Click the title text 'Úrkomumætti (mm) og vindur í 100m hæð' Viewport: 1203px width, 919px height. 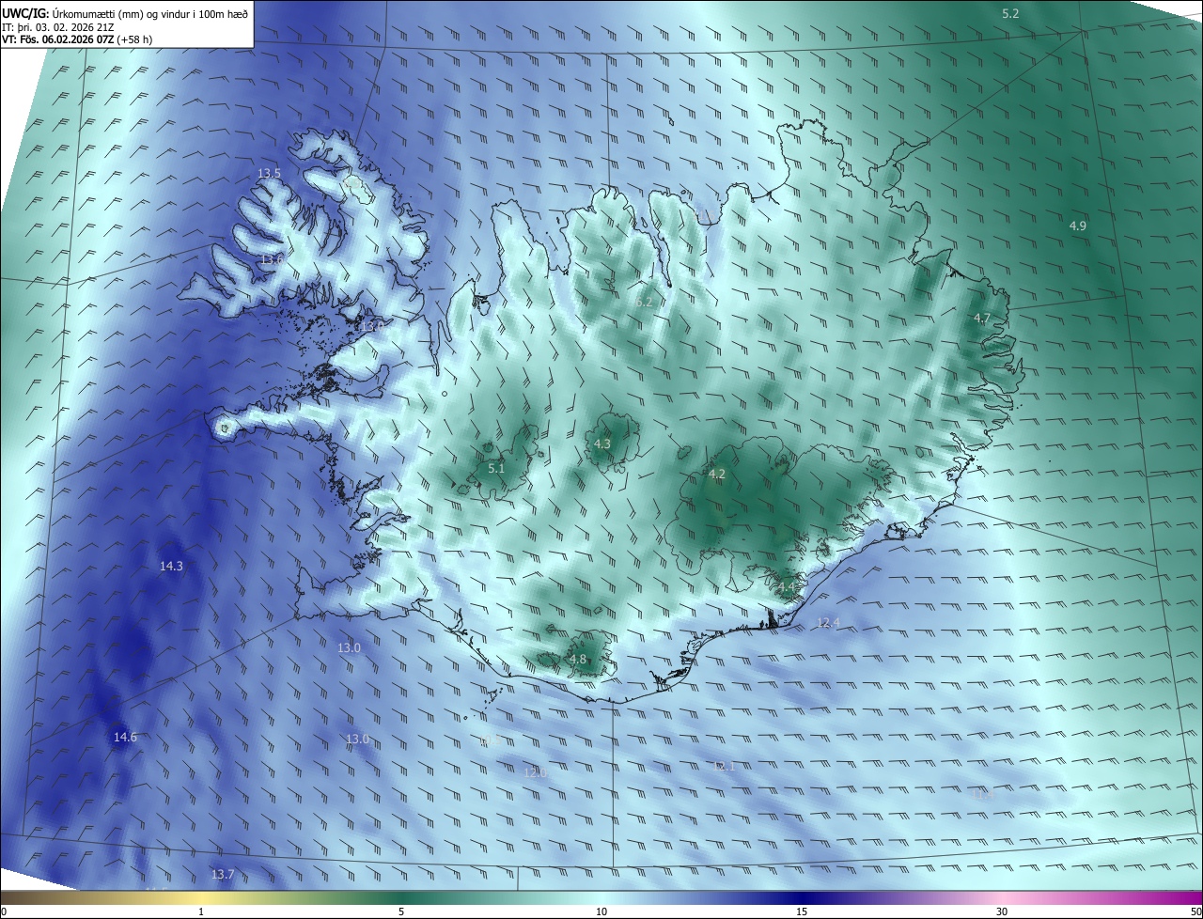(149, 14)
